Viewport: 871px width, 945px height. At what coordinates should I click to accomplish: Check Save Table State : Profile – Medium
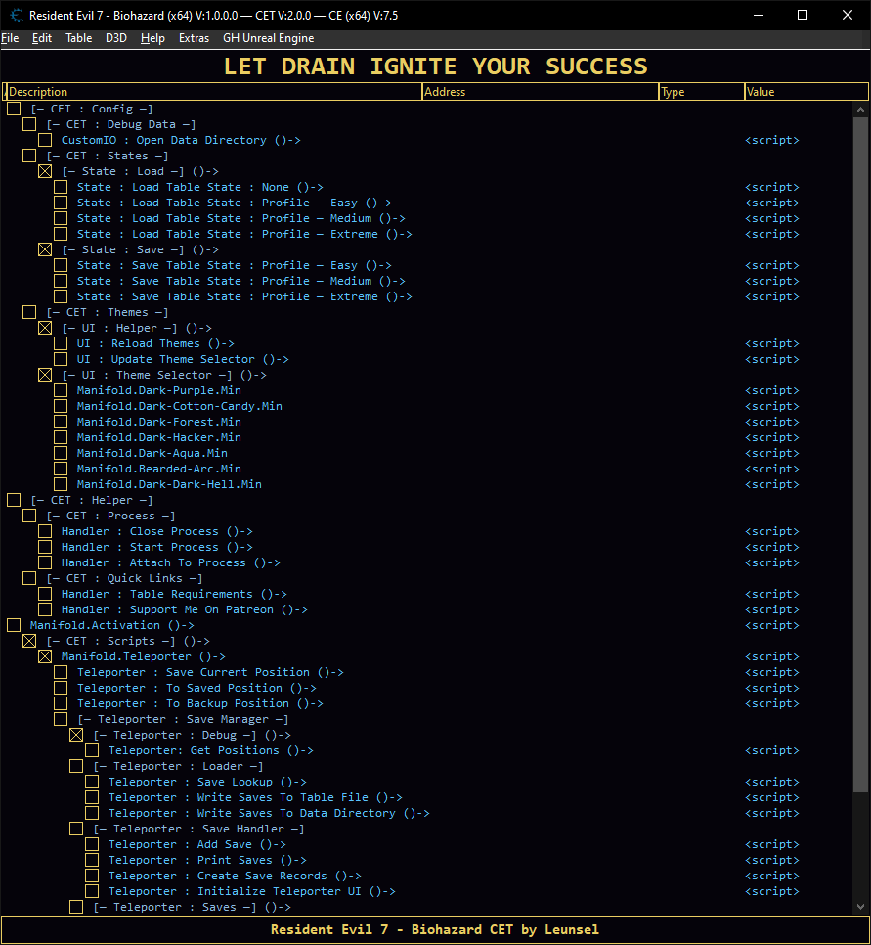pos(61,281)
